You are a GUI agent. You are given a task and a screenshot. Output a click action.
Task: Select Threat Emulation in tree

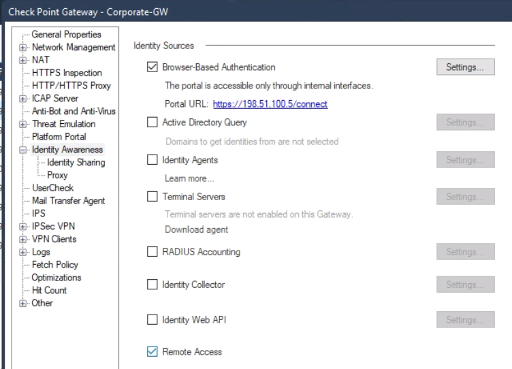[64, 124]
